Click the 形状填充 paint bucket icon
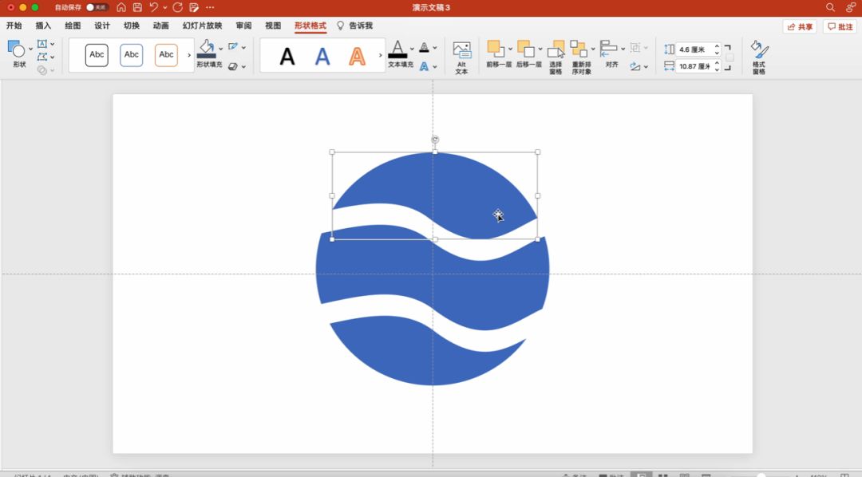This screenshot has height=477, width=862. point(207,49)
